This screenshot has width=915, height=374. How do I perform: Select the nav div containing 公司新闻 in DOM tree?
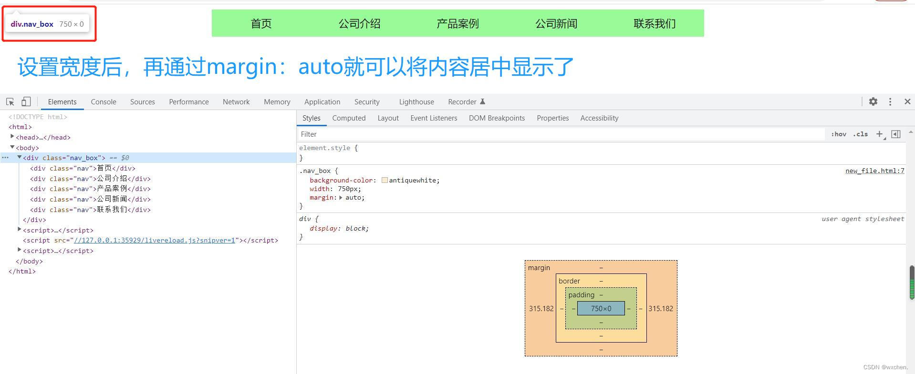tap(90, 199)
